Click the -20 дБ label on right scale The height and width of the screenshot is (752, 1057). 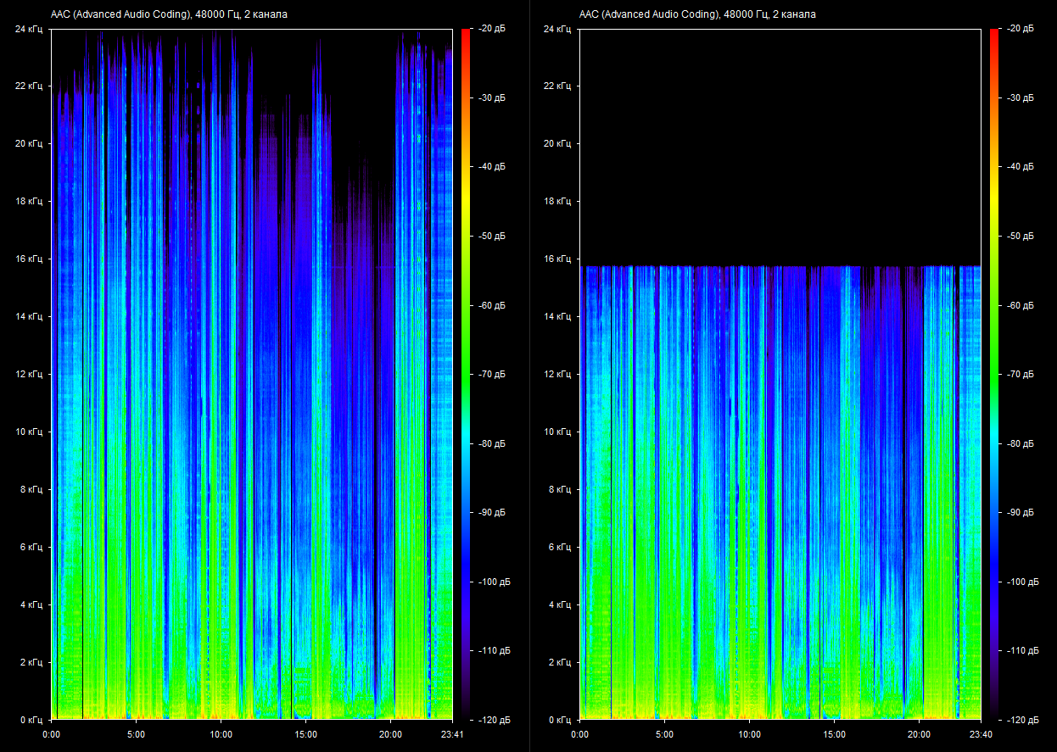tap(1021, 28)
